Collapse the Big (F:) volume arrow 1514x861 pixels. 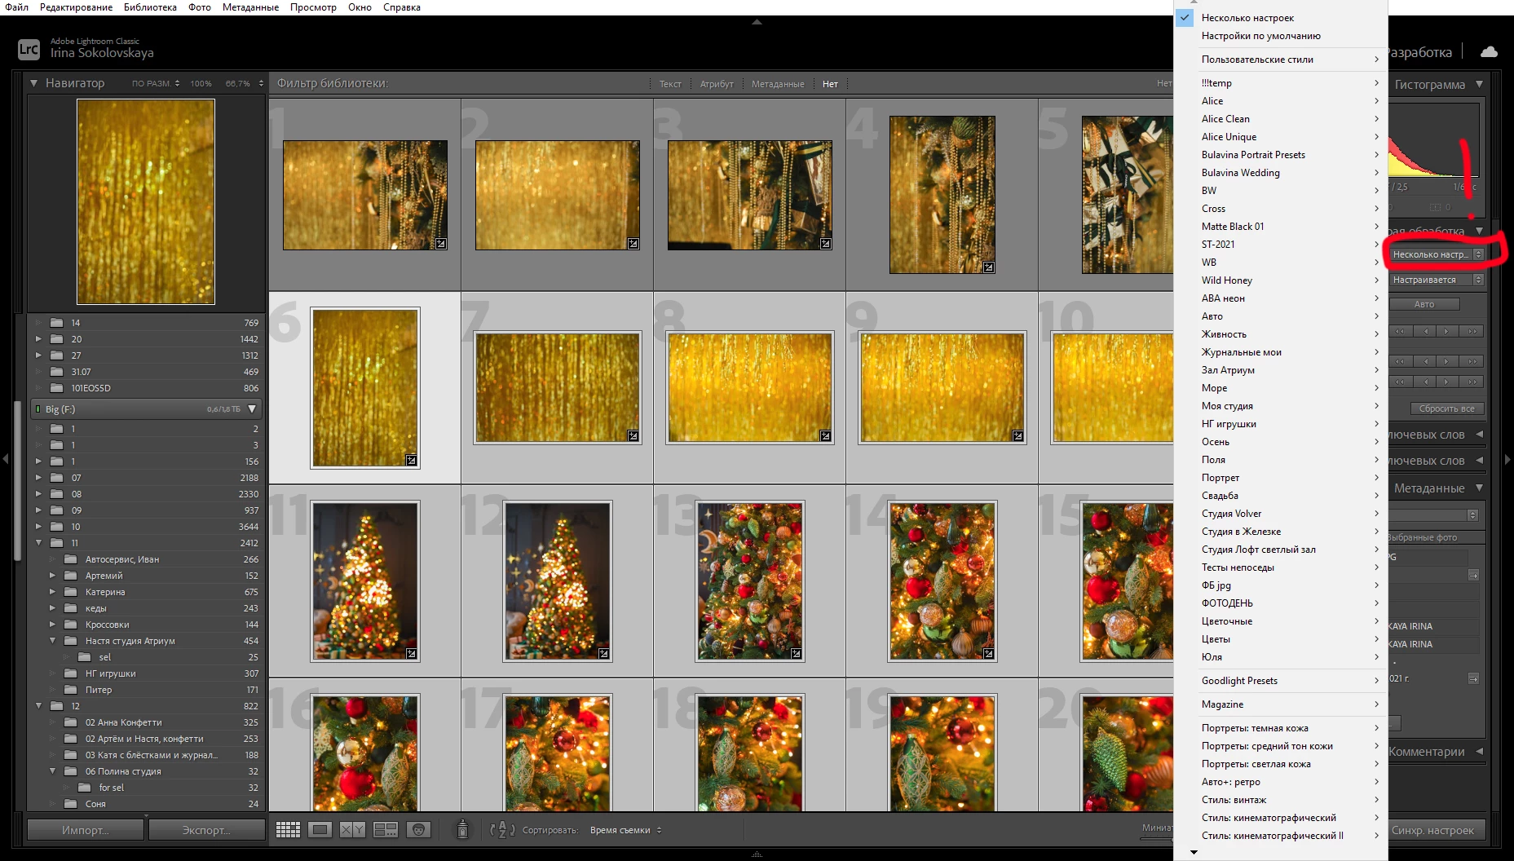click(252, 409)
